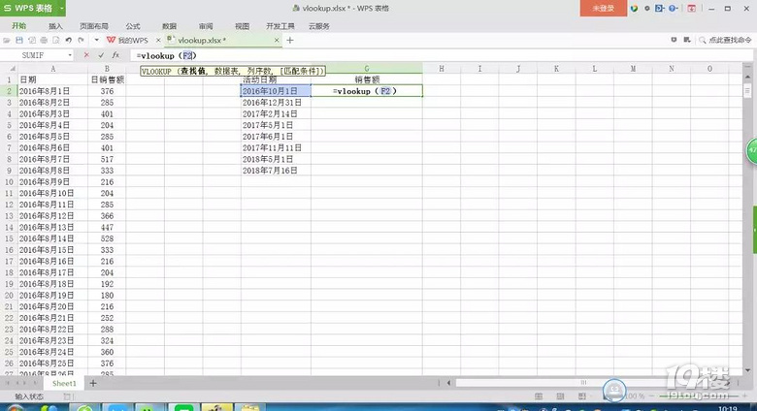
Task: Open the 开发工具 ribbon tab
Action: pos(280,26)
